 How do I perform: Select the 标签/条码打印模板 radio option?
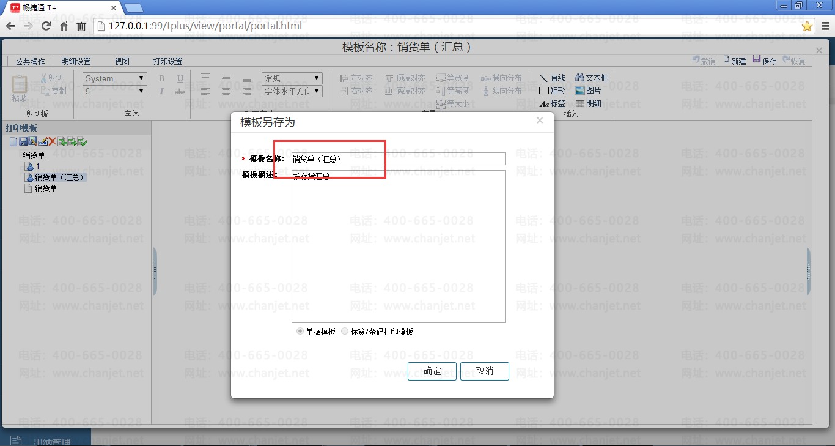pos(345,331)
